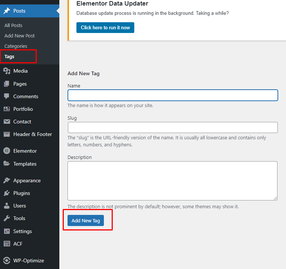Click inside the Description textarea
The image size is (286, 269).
pos(172,180)
